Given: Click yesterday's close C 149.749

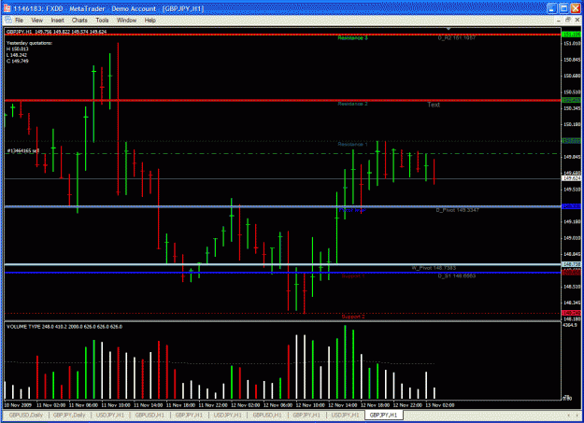Looking at the screenshot, I should tap(17, 61).
